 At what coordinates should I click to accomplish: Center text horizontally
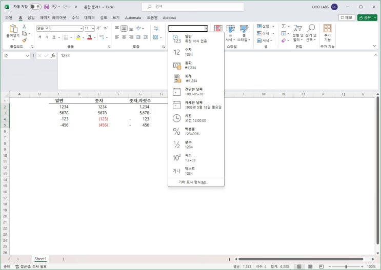[124, 37]
